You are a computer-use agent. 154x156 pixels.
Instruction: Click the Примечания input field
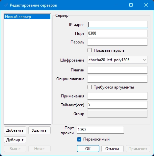[117, 96]
